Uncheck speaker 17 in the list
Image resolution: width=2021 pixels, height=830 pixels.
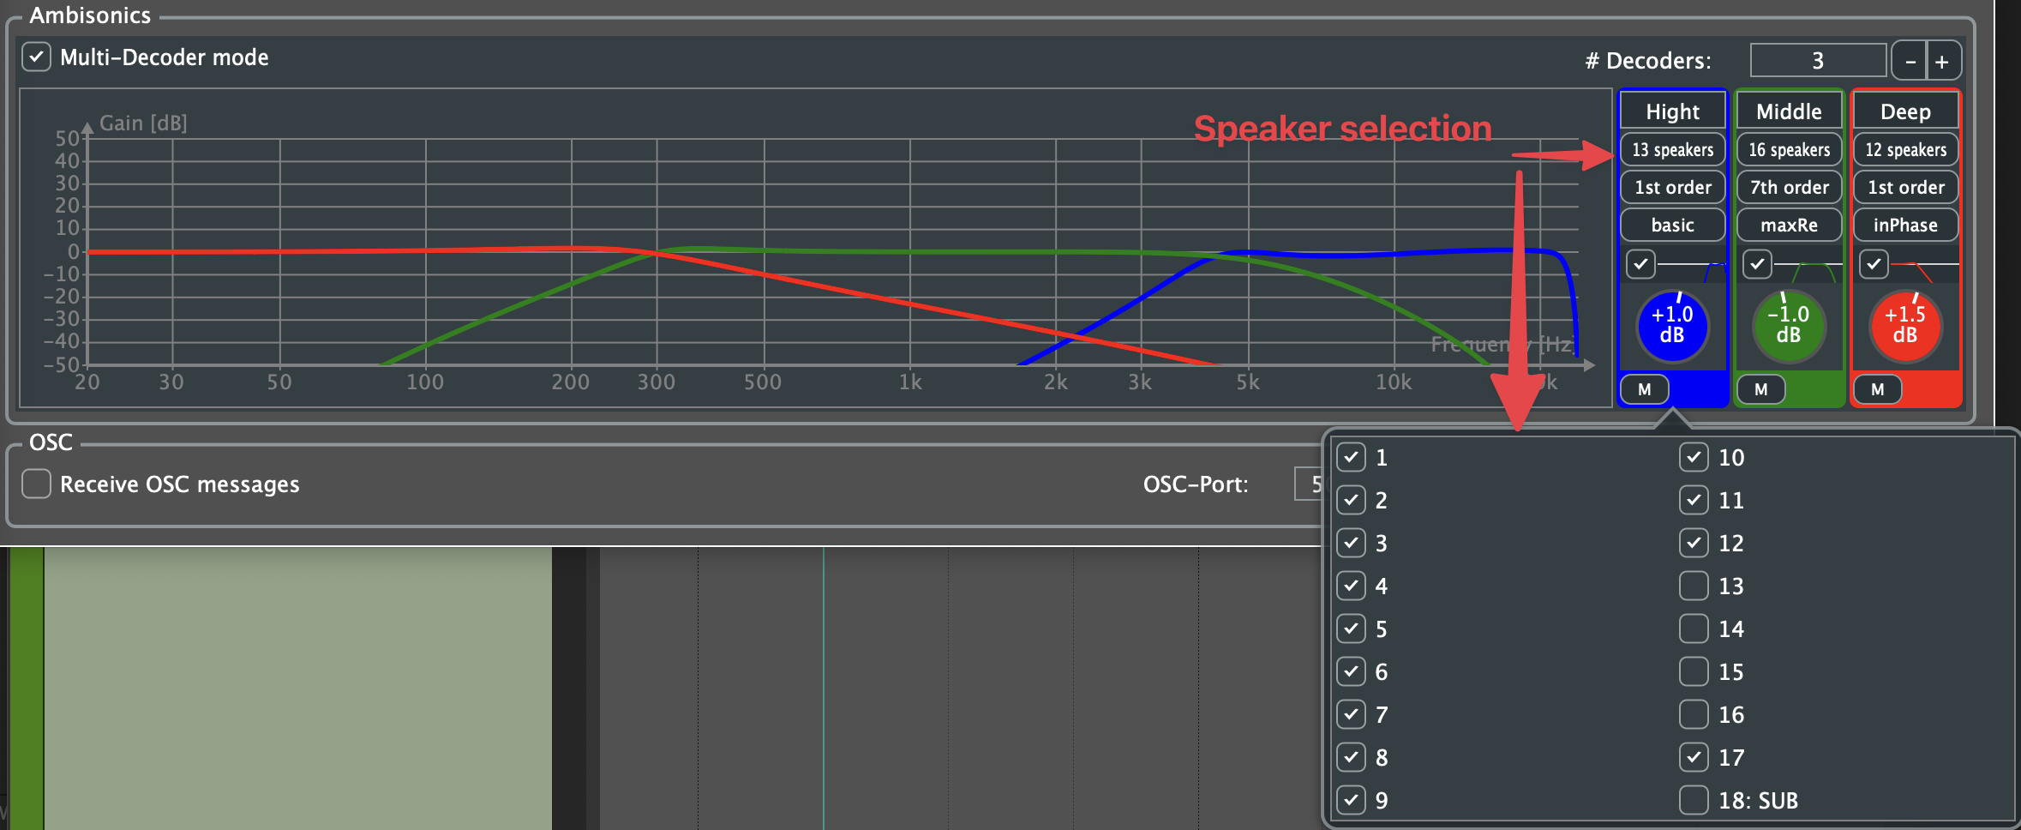coord(1693,757)
